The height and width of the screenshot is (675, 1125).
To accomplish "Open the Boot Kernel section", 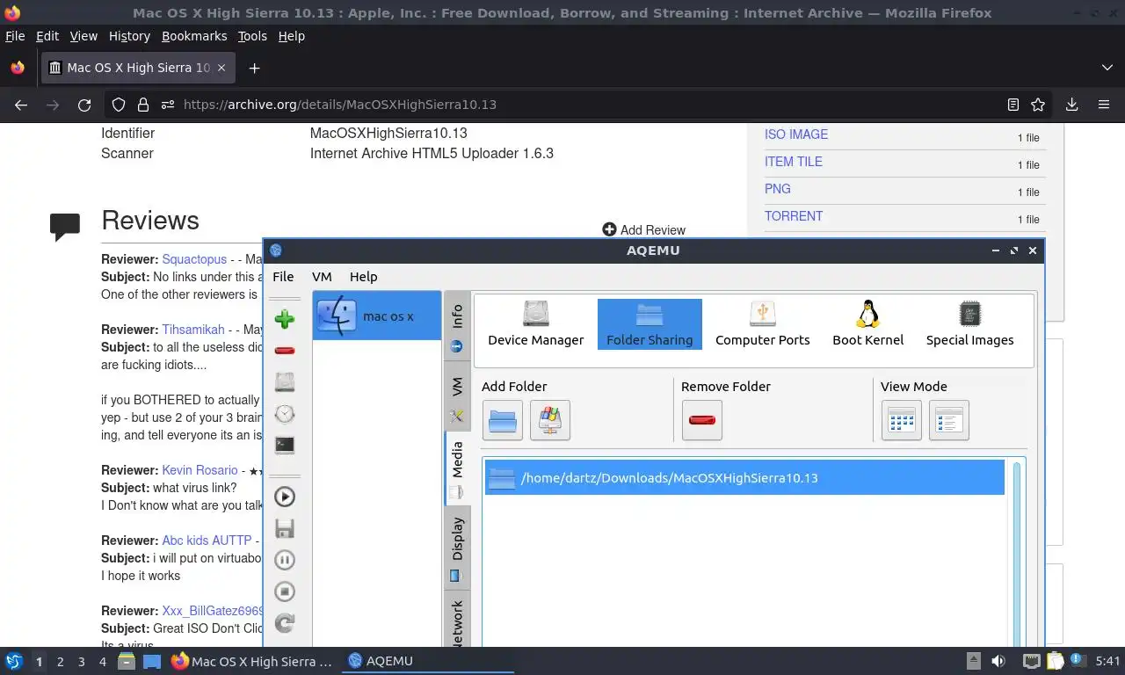I will click(867, 323).
